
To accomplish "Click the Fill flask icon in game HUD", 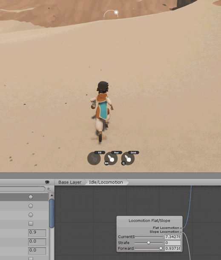I will click(x=94, y=158).
